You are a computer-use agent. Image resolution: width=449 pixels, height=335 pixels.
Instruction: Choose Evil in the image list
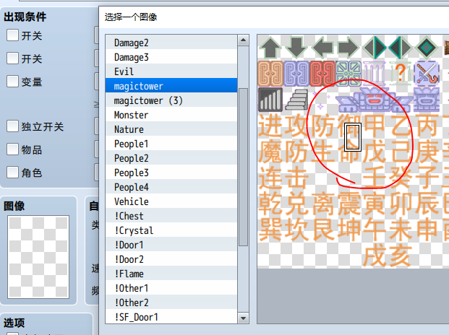point(171,71)
